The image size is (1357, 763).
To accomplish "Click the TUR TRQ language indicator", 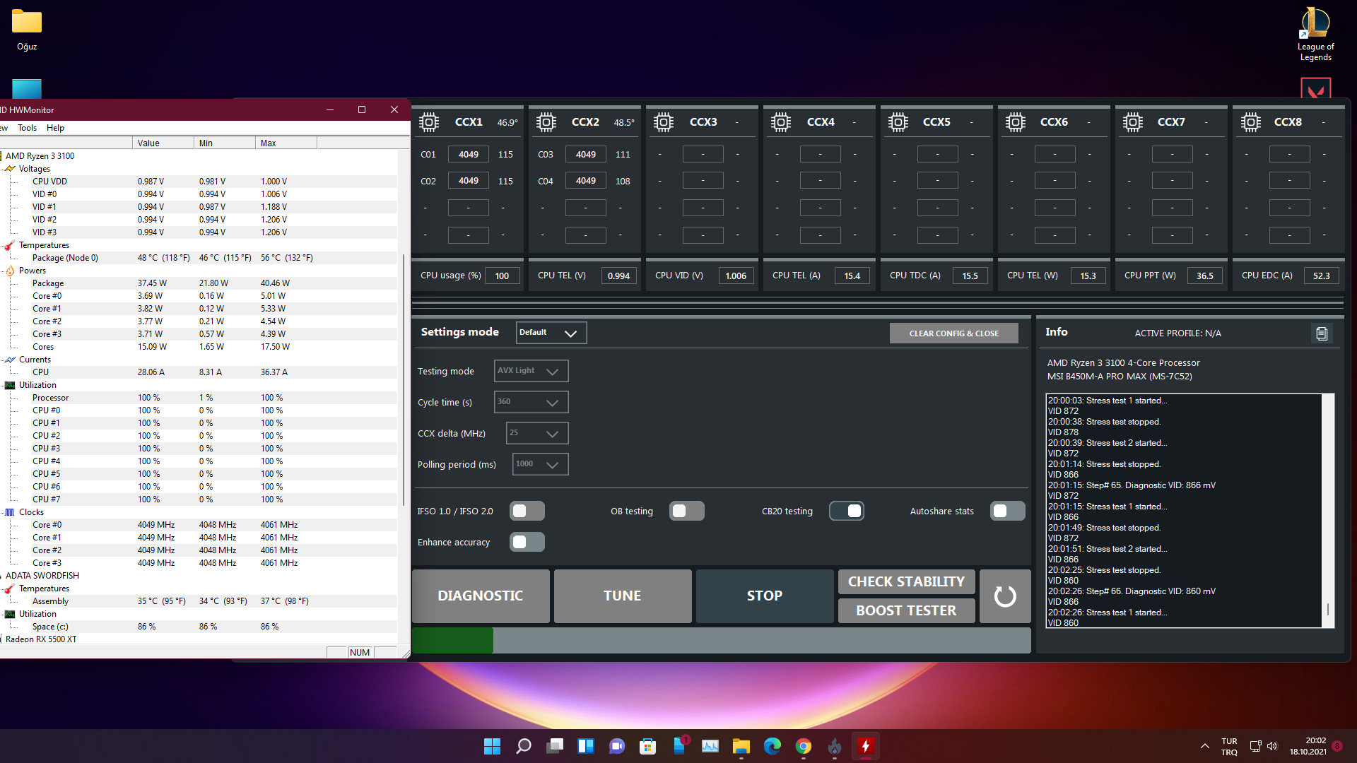I will pos(1229,747).
